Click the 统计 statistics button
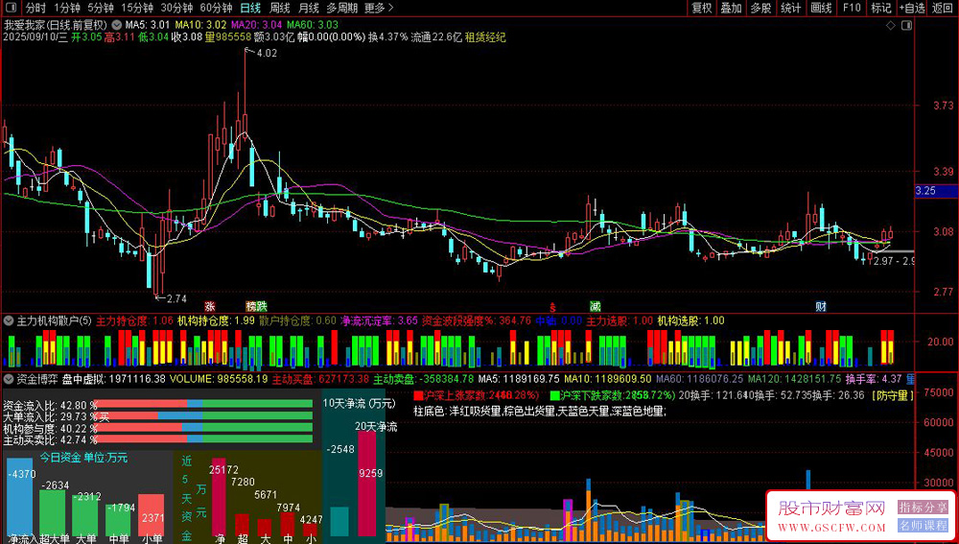This screenshot has width=959, height=544. [x=791, y=8]
